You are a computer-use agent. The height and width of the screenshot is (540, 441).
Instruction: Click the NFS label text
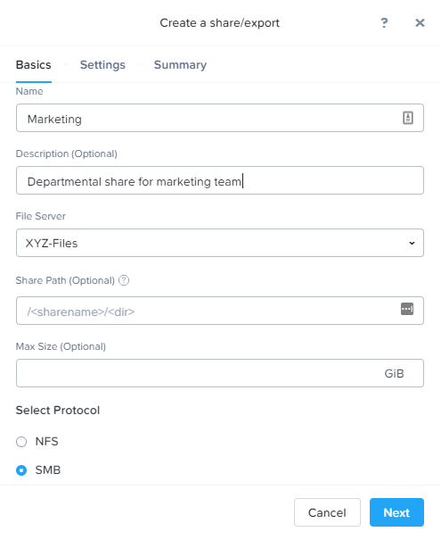[46, 442]
